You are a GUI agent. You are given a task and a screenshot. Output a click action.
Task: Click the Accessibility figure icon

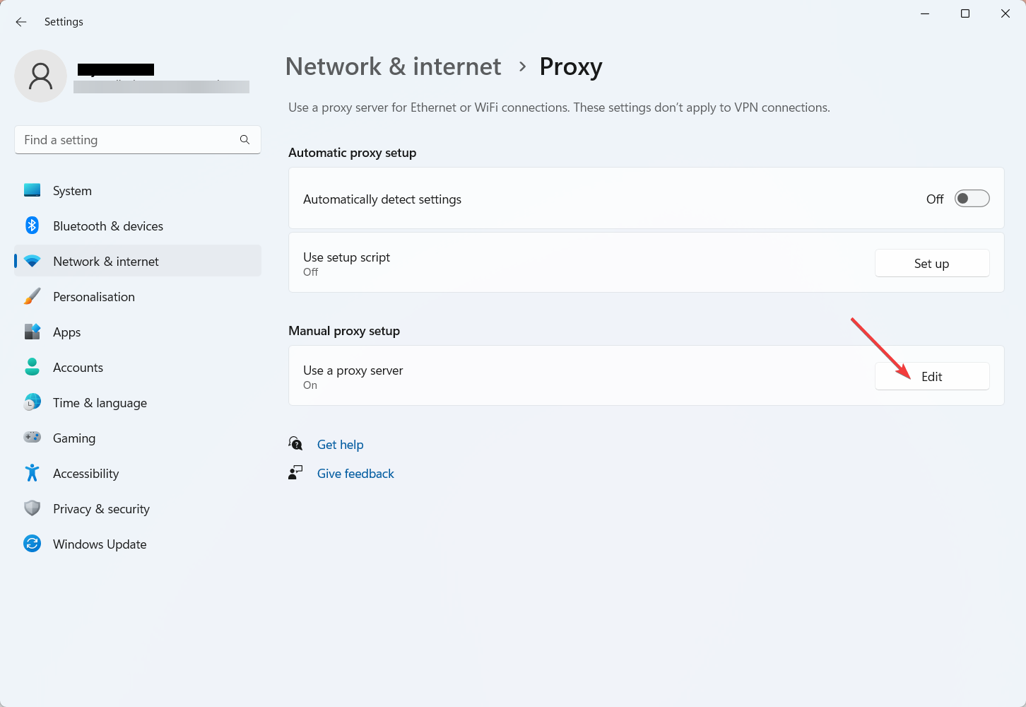[33, 473]
